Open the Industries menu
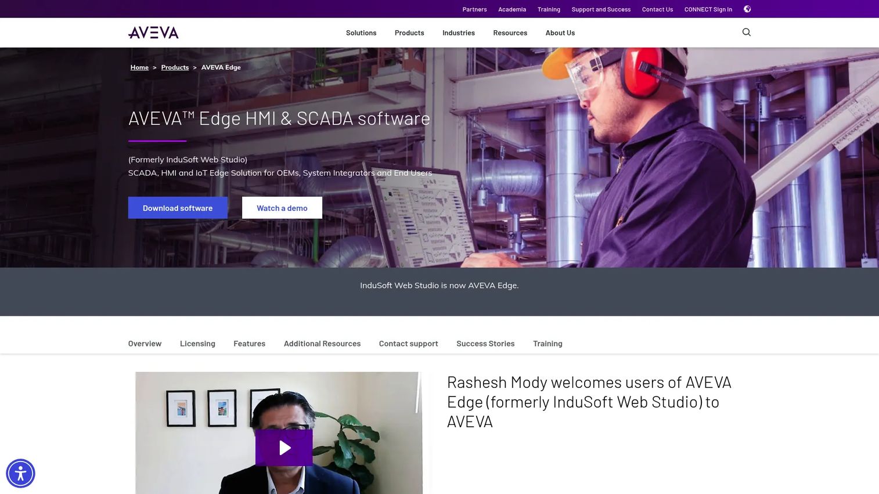879x494 pixels. (x=459, y=33)
